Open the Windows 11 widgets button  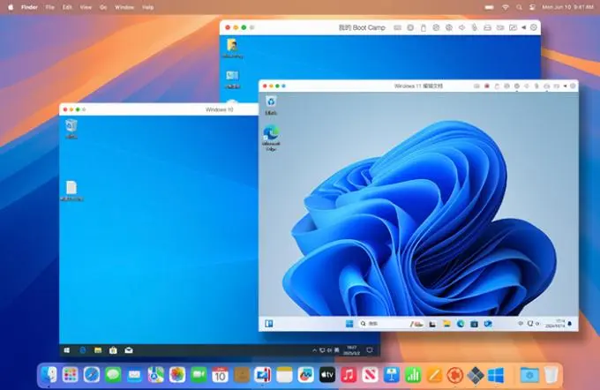[x=269, y=324]
